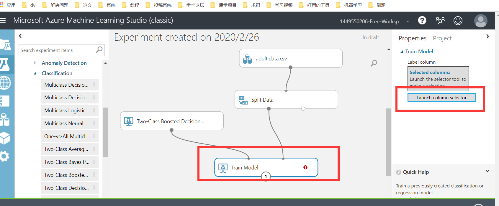Select the Train Model module
Image resolution: width=499 pixels, height=206 pixels.
(x=266, y=167)
